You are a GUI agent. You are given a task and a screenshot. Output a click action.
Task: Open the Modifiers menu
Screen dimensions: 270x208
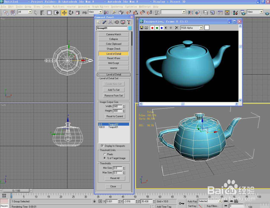tap(58, 7)
